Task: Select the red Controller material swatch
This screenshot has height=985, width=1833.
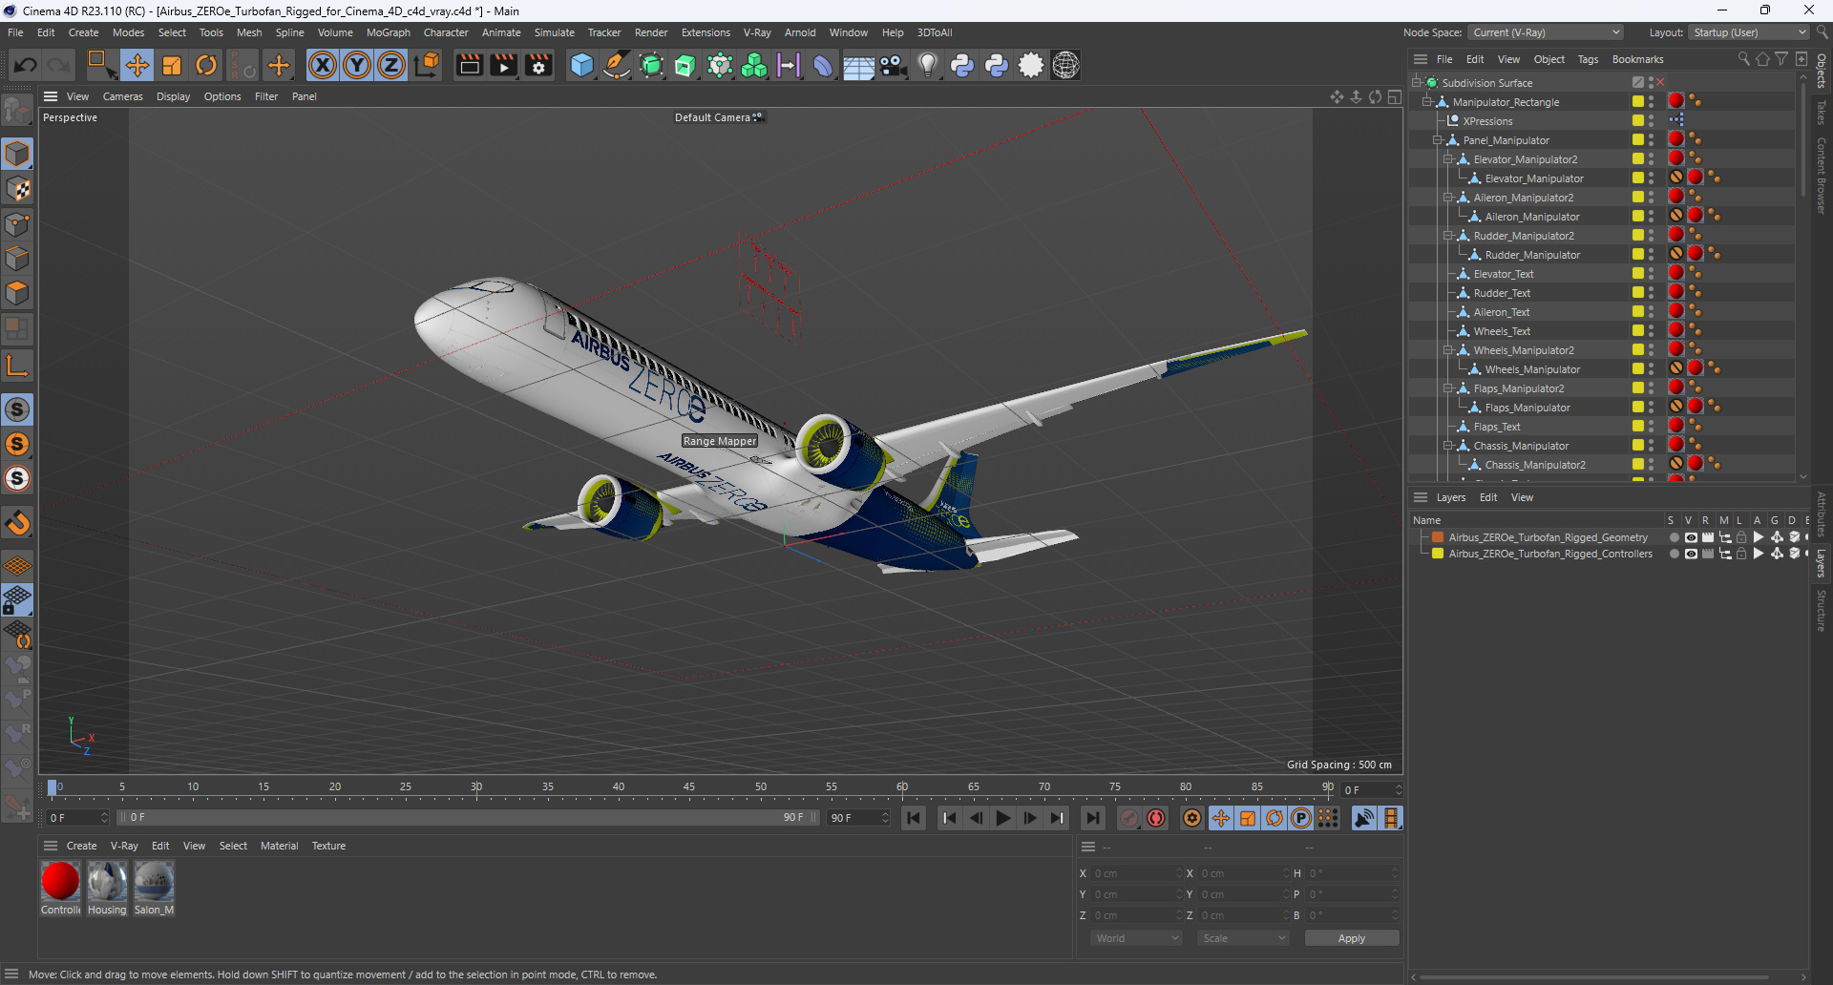Action: (x=60, y=881)
